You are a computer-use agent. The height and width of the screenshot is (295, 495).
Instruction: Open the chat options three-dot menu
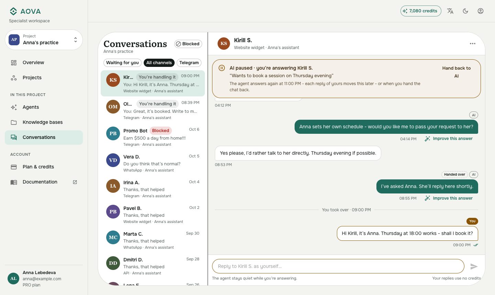click(x=473, y=44)
